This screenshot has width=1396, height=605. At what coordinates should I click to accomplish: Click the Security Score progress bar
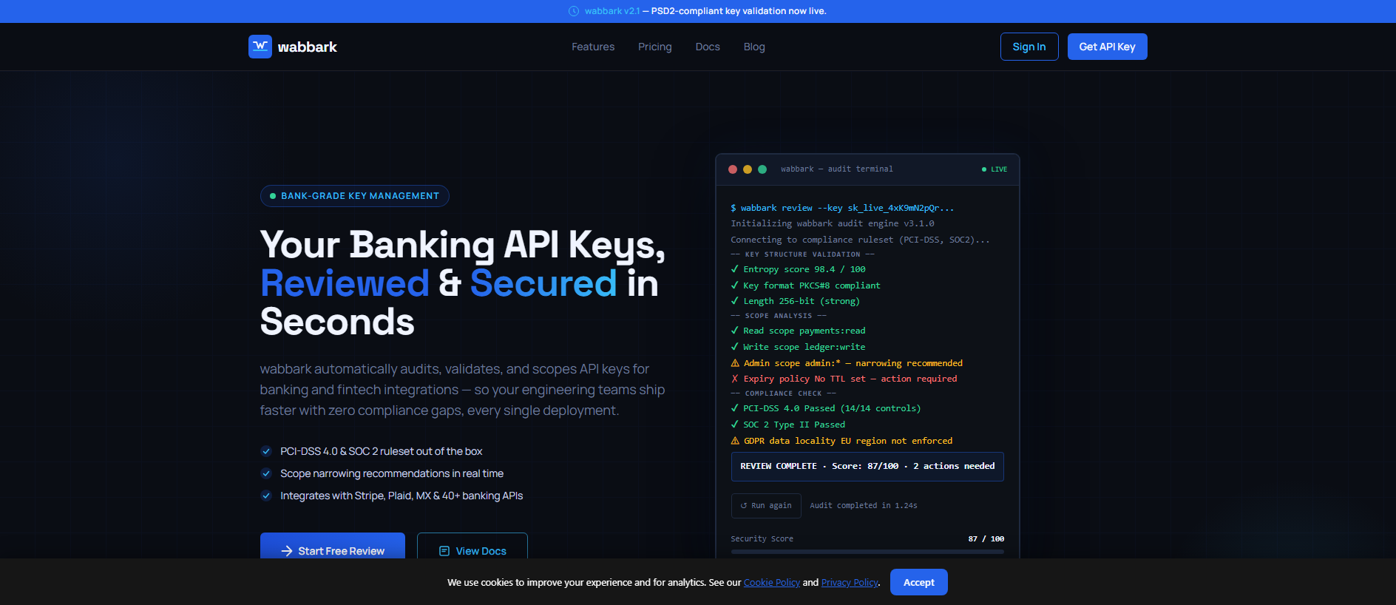pyautogui.click(x=867, y=552)
